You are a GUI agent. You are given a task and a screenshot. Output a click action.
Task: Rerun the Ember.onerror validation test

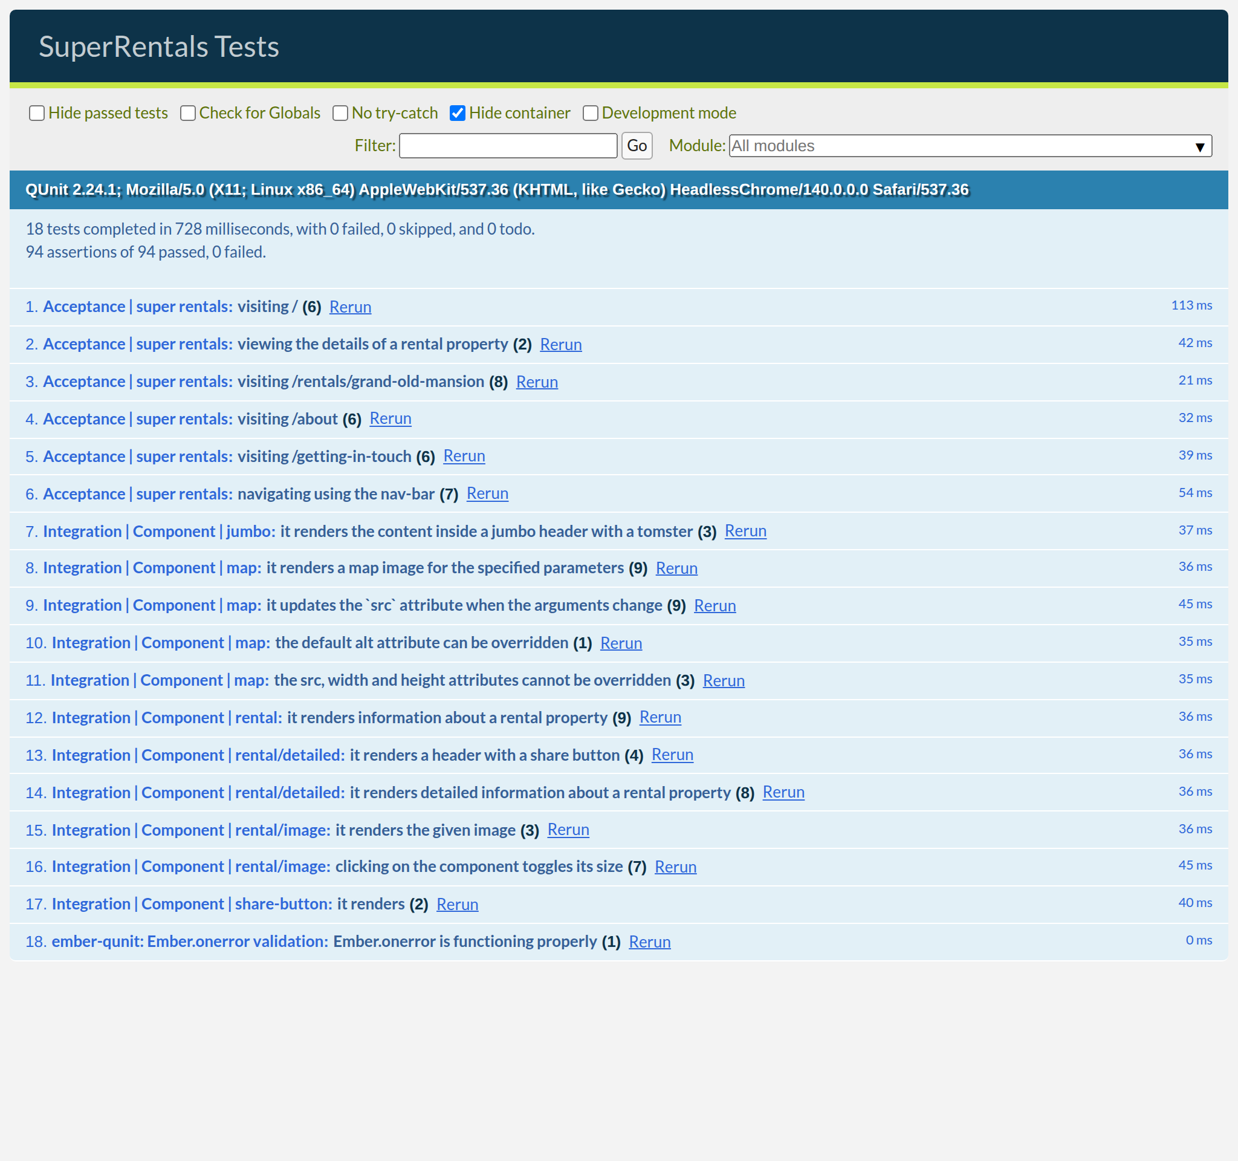pyautogui.click(x=649, y=941)
